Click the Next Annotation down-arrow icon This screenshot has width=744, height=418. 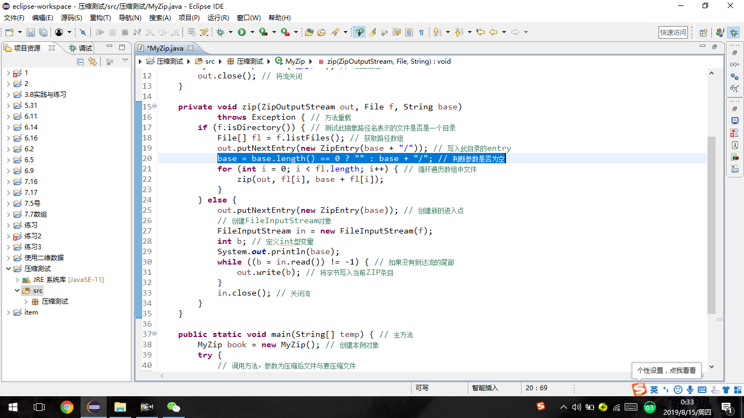437,32
